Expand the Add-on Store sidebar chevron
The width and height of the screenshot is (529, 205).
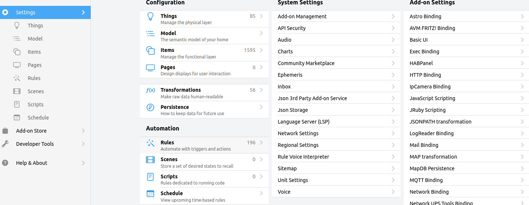pos(83,131)
